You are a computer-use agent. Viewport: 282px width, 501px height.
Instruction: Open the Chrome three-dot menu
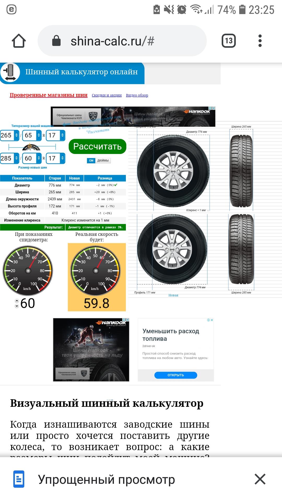point(260,41)
